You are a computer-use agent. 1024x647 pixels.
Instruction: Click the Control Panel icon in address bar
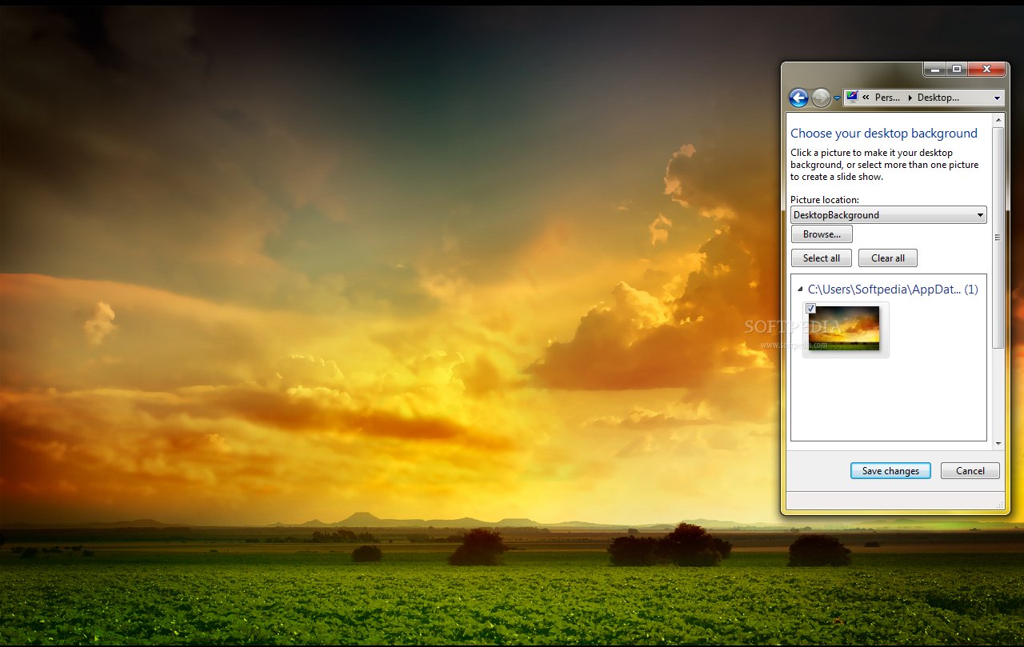click(x=852, y=98)
